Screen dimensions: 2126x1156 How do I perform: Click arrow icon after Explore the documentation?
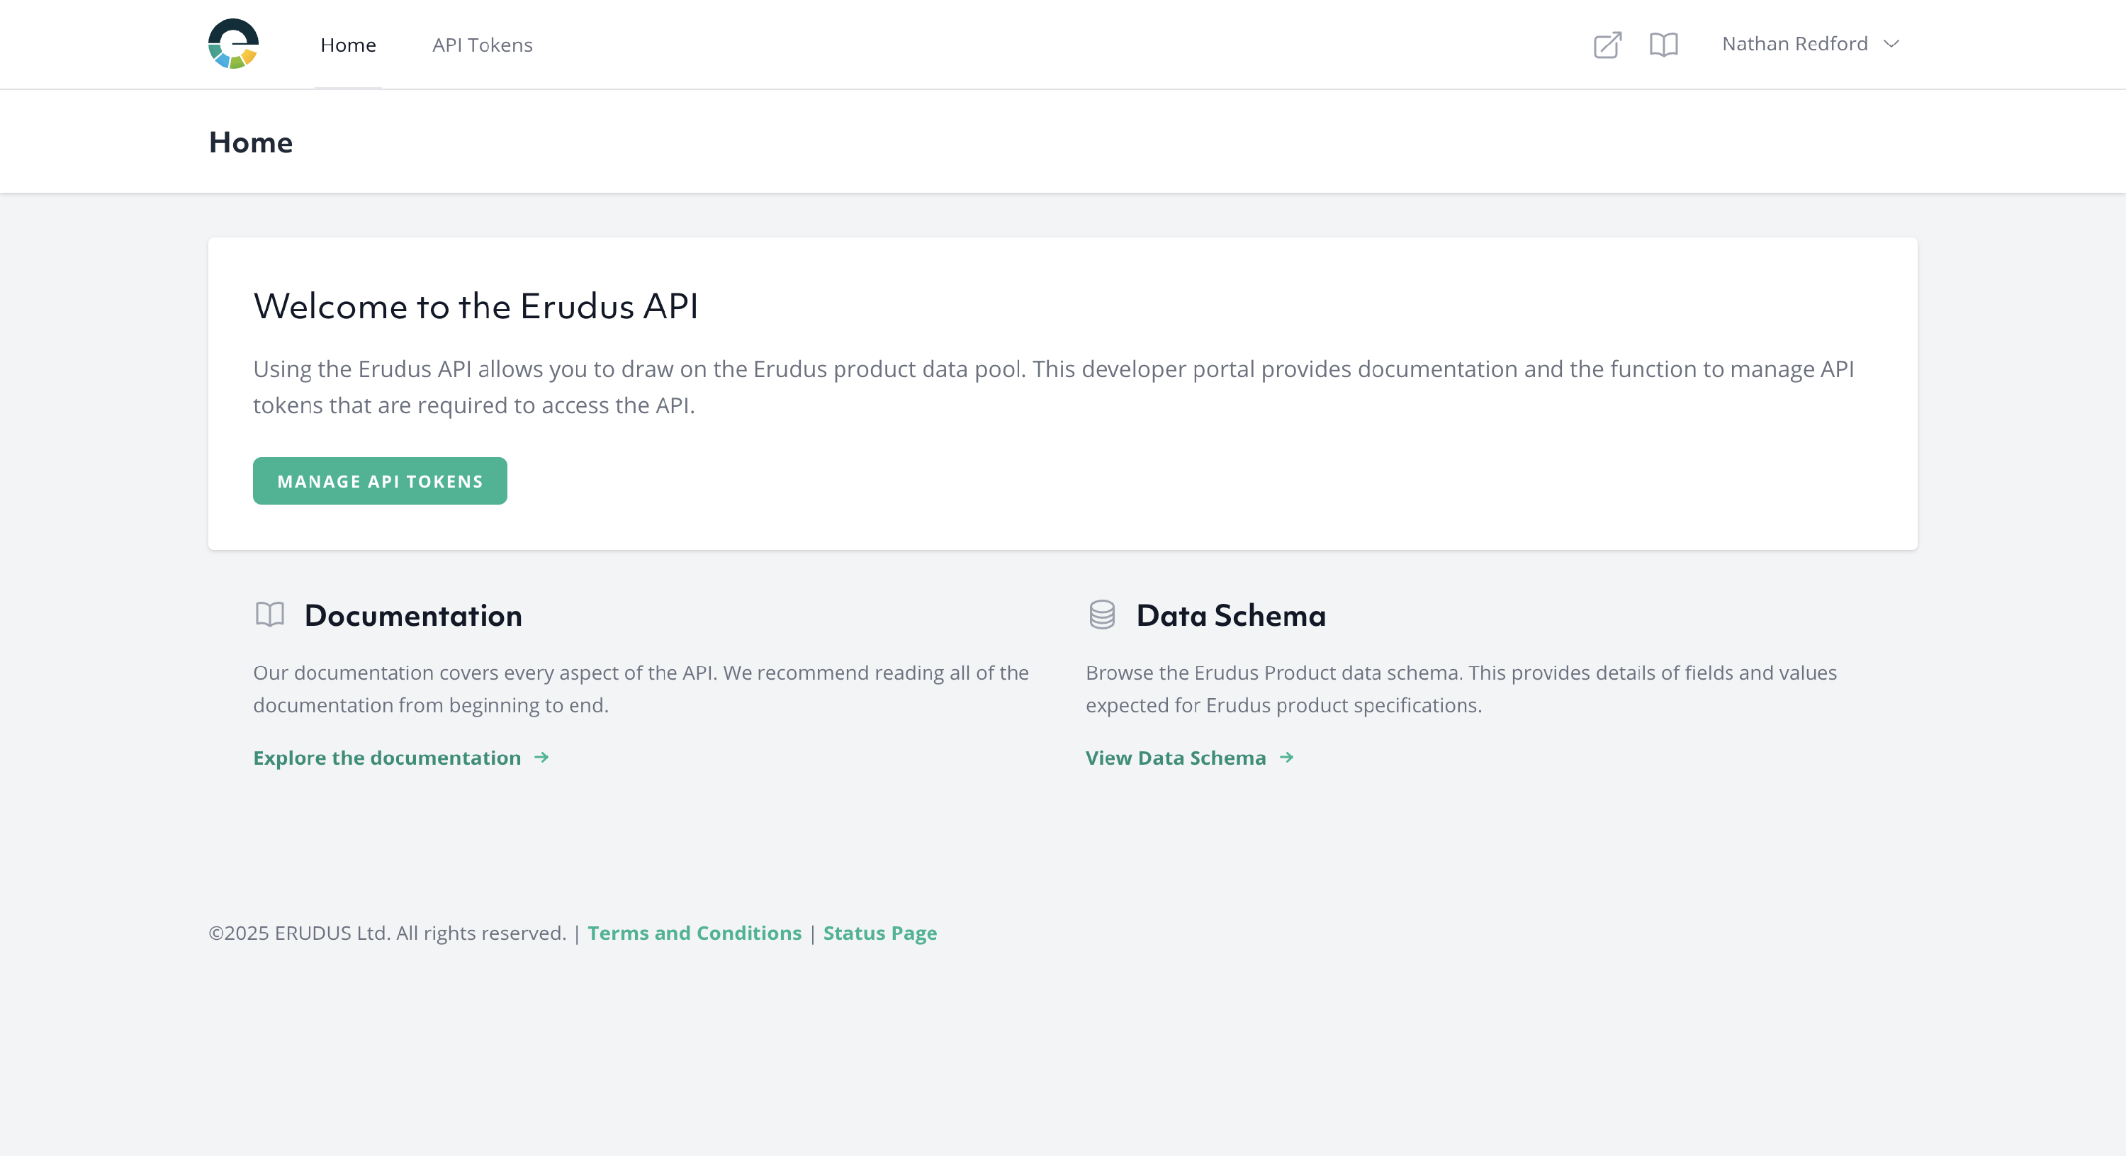coord(541,757)
